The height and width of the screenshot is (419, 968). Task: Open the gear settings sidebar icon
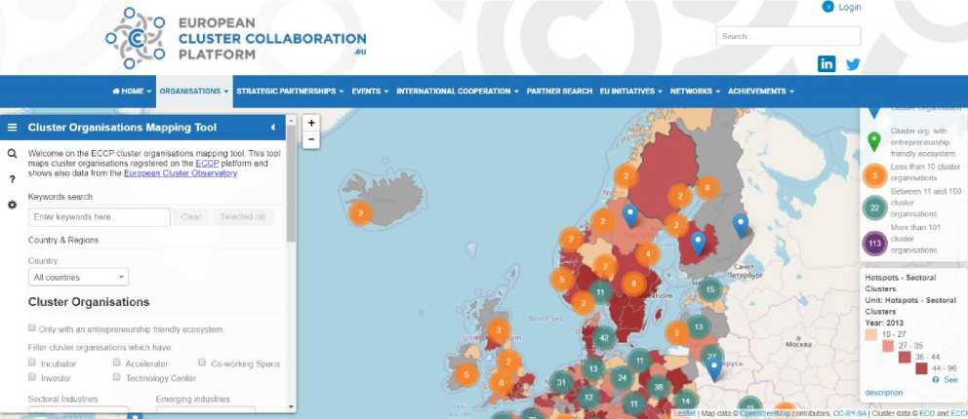(12, 205)
